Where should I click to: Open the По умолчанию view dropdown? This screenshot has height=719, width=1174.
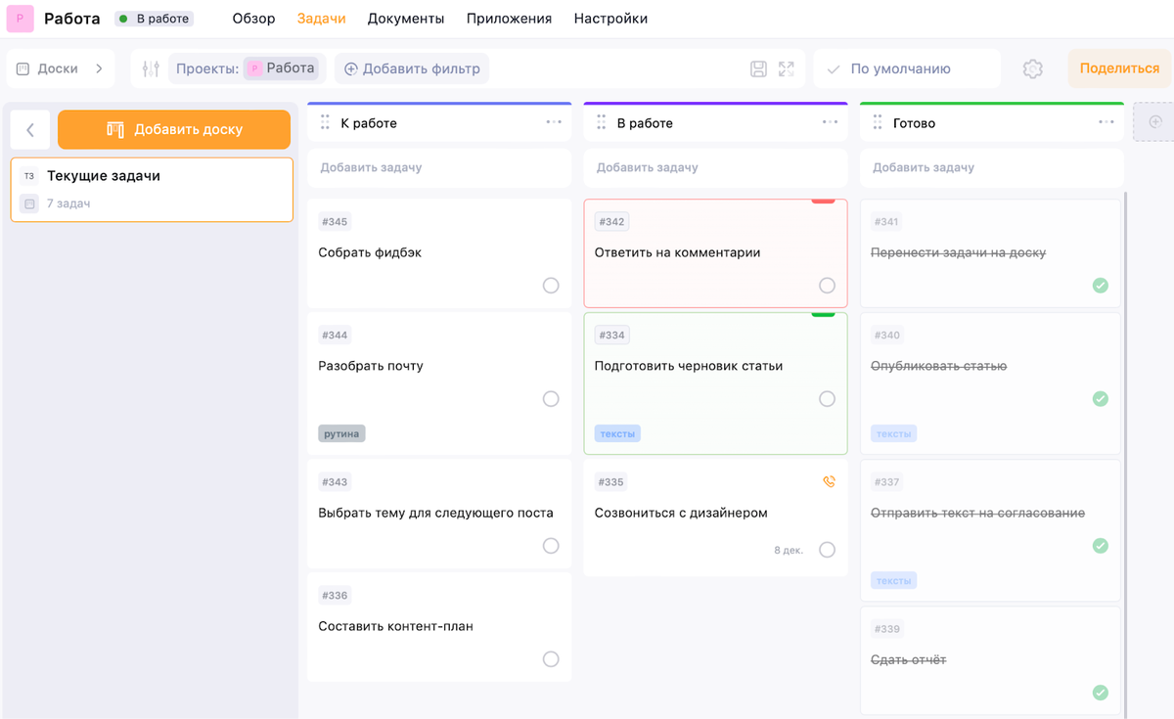(x=907, y=68)
